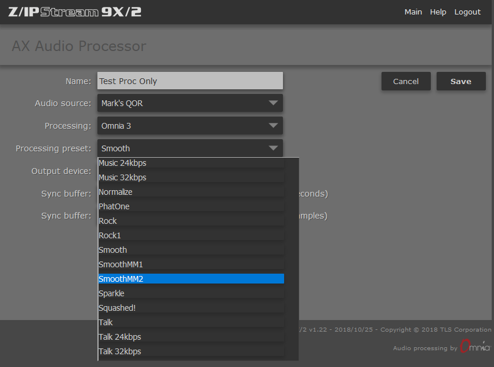Click the Logout link
Image resolution: width=494 pixels, height=367 pixels.
coord(467,12)
